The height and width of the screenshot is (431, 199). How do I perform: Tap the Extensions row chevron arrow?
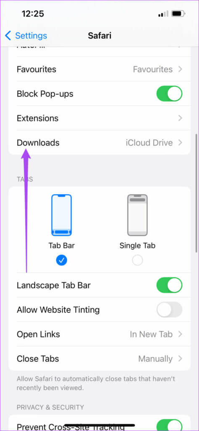(180, 118)
